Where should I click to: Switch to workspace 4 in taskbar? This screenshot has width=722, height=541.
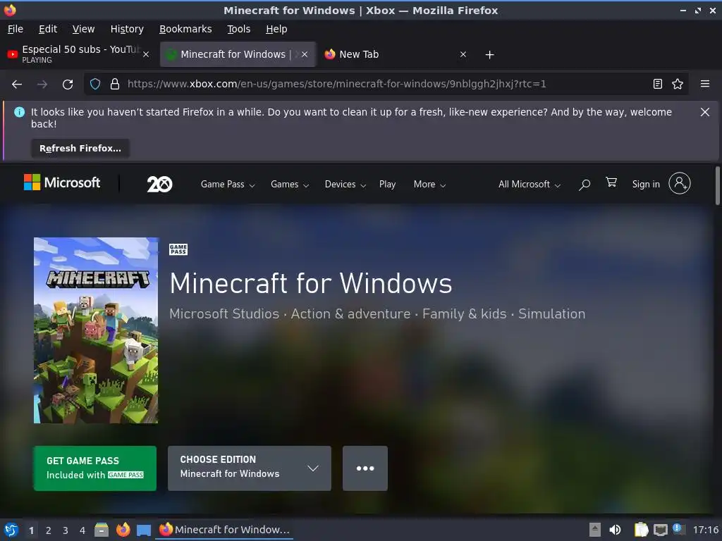pos(82,530)
